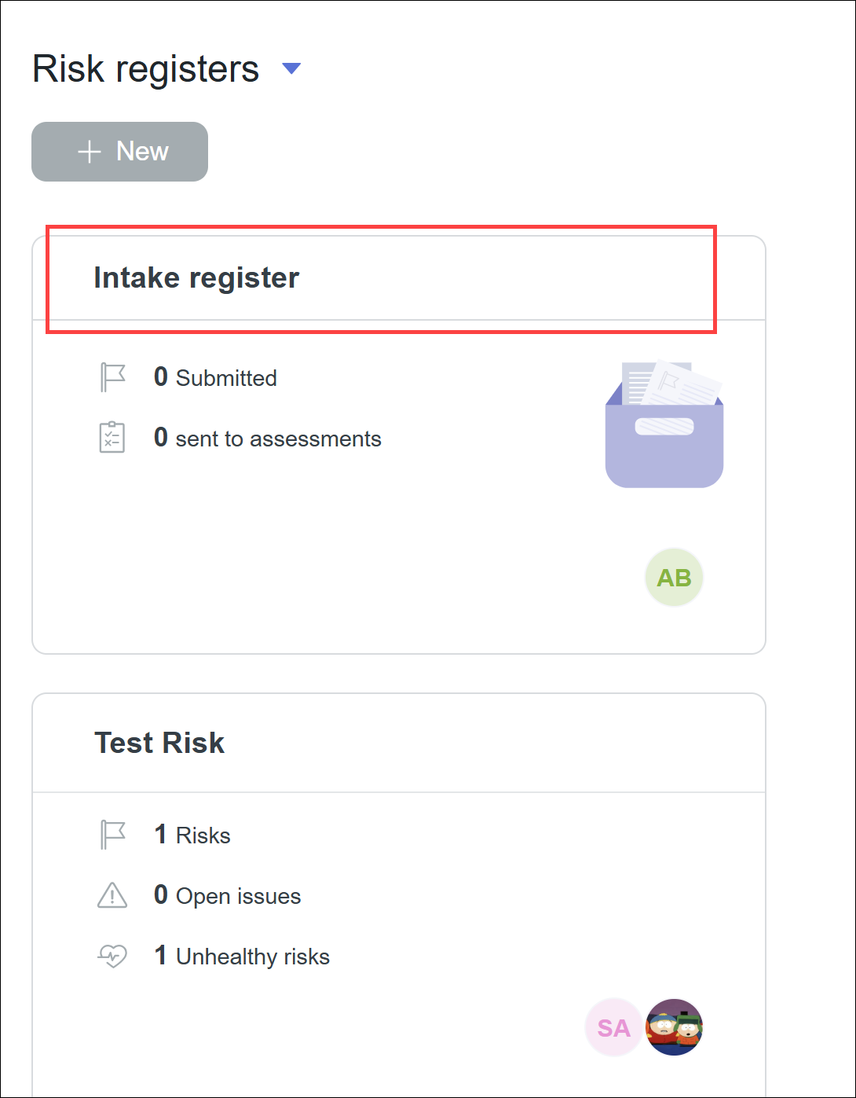Click the 0 sent to assessments link
Viewport: 856px width, 1098px height.
pos(267,438)
